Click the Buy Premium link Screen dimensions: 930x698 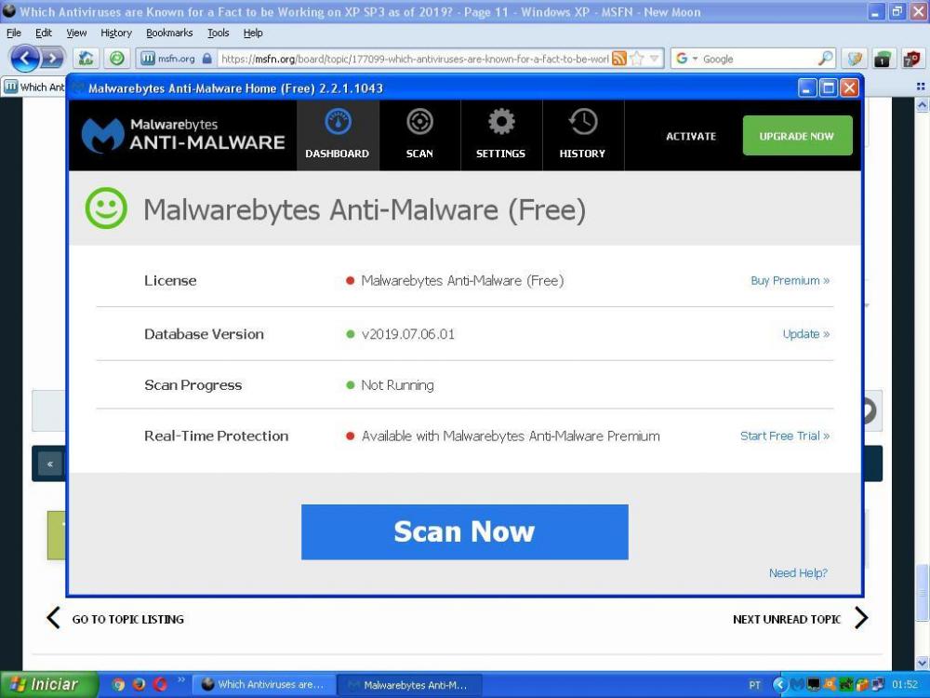point(790,280)
